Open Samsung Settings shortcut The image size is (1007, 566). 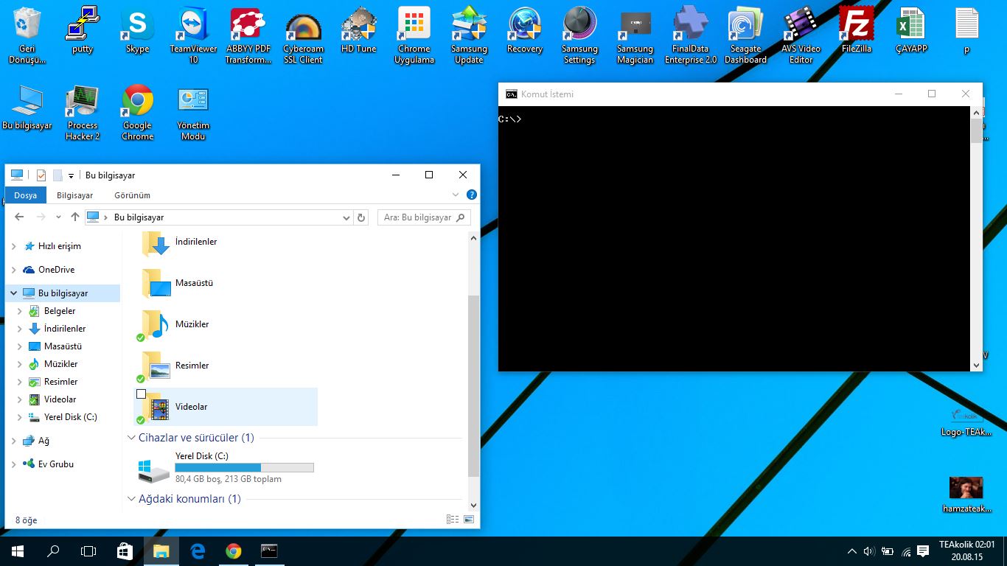pyautogui.click(x=579, y=35)
